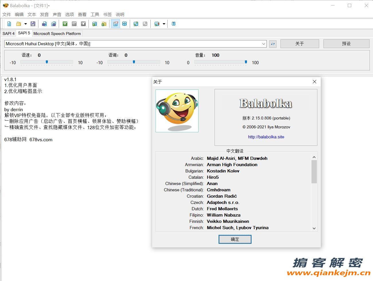Expand the Microsoft Huihui Desktop voice dropdown
The width and height of the screenshot is (373, 281).
(x=264, y=44)
